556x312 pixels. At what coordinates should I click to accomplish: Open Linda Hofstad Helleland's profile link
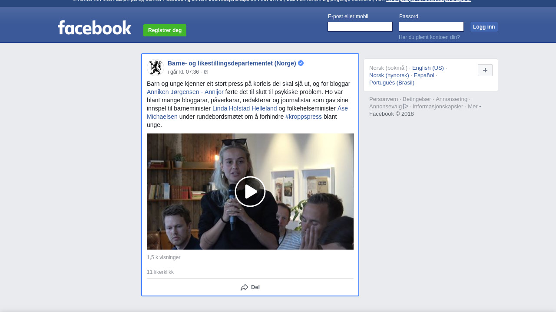click(x=245, y=108)
